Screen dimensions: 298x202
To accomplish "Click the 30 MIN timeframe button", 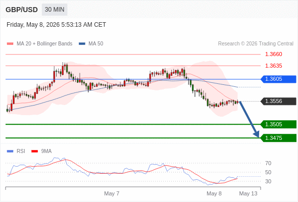I will [55, 10].
